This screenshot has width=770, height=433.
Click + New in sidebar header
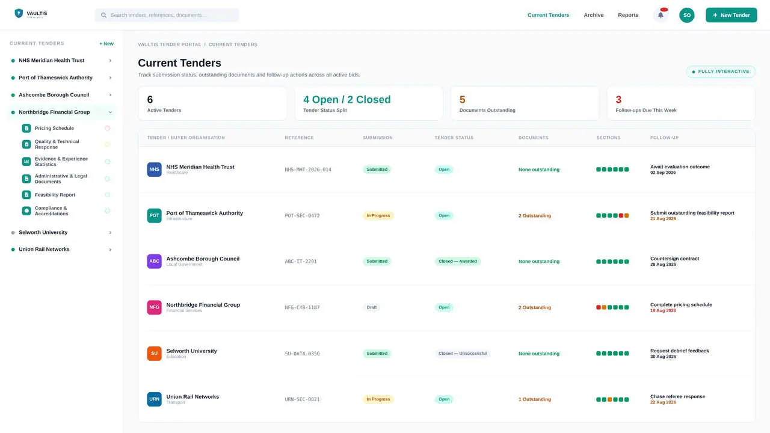(x=106, y=43)
